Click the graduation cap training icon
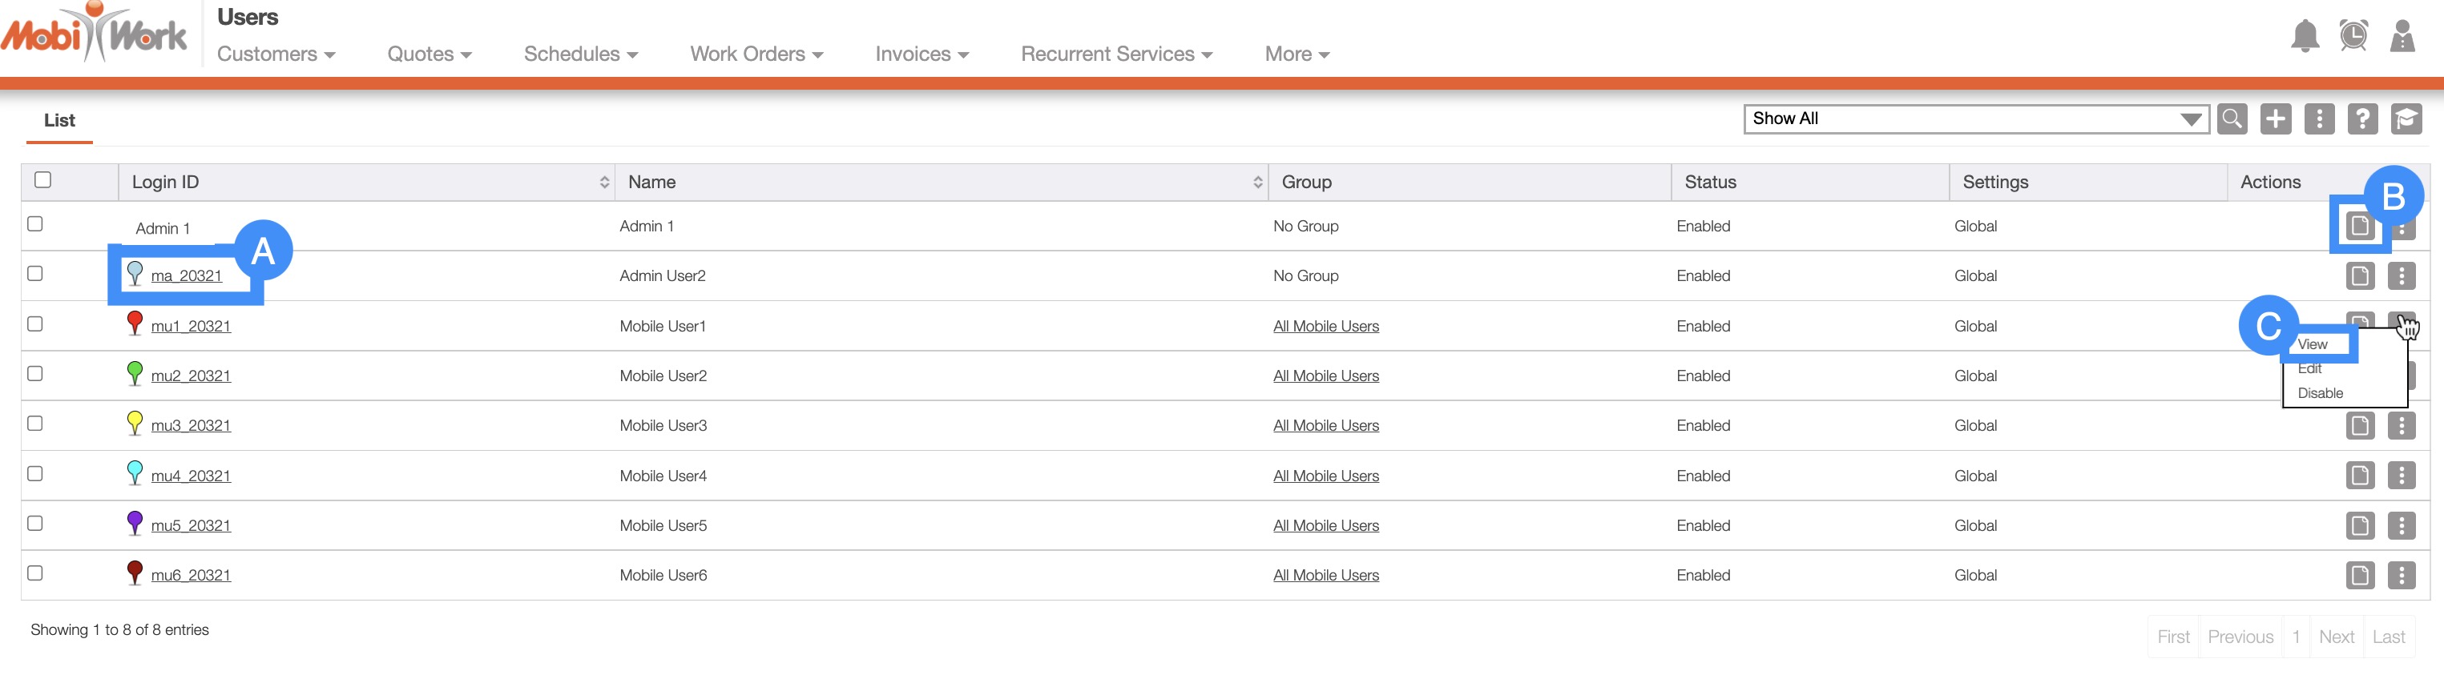Screen dimensions: 2444x679 (2405, 119)
